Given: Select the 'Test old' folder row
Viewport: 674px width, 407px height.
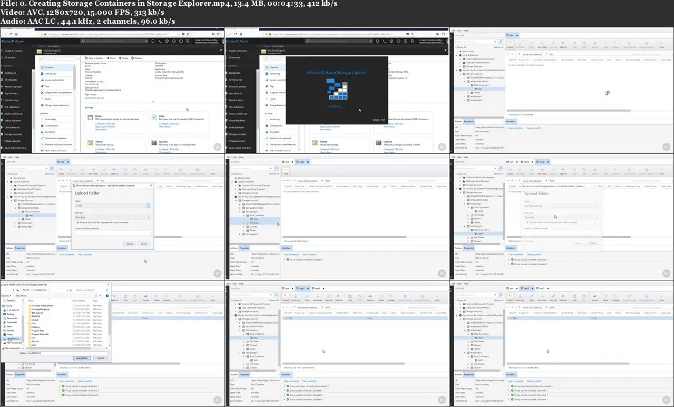Looking at the screenshot, I should pos(65,341).
